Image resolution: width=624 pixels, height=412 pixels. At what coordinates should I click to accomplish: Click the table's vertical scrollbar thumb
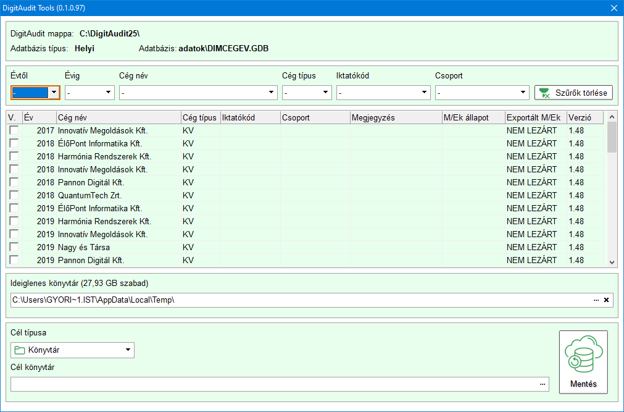pos(612,137)
